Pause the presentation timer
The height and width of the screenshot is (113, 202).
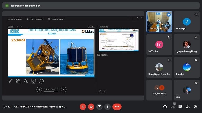pyautogui.click(x=17, y=27)
